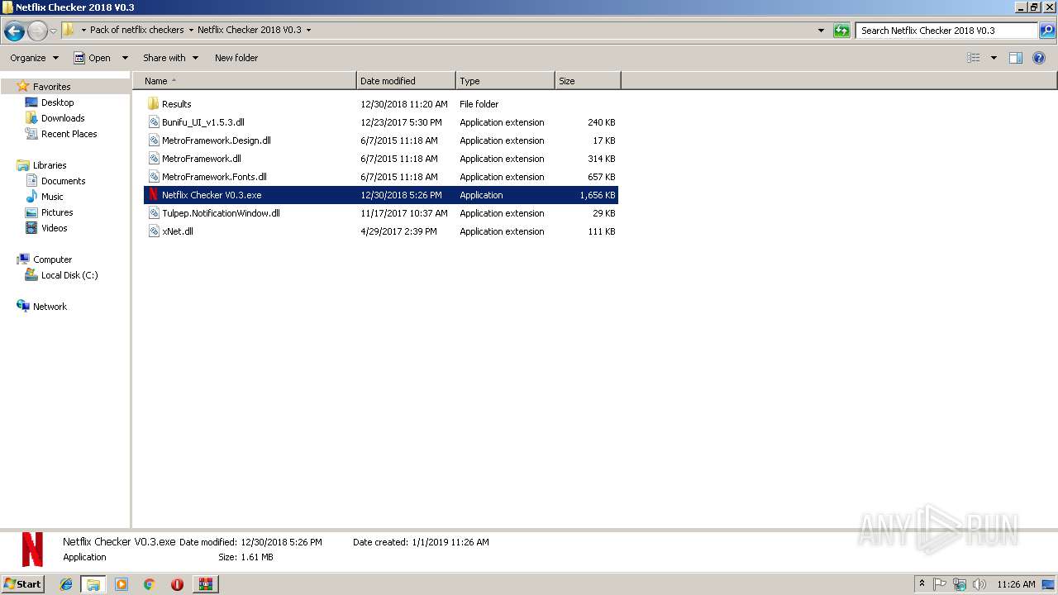Toggle the preview pane icon
This screenshot has width=1058, height=595.
(1016, 58)
